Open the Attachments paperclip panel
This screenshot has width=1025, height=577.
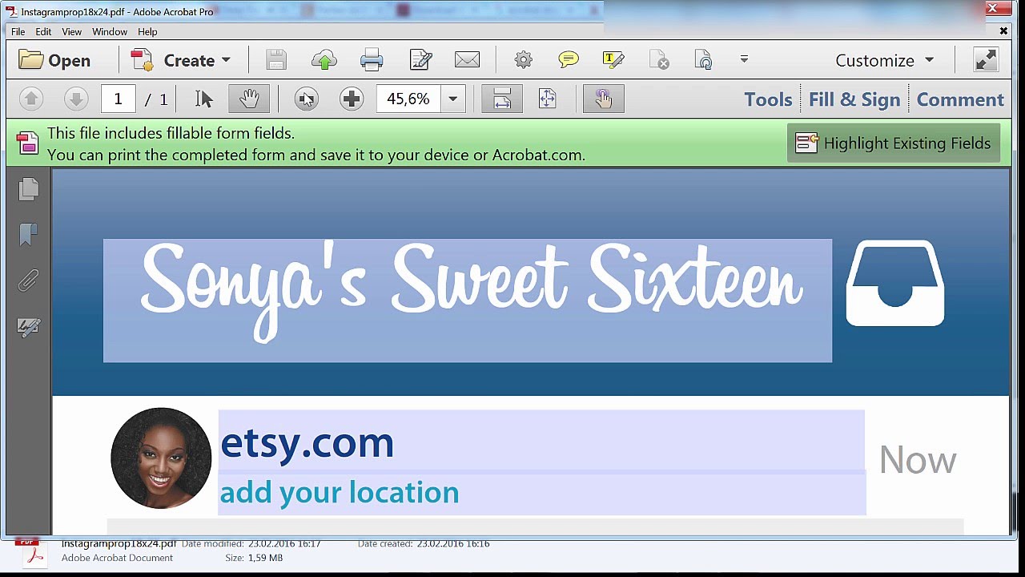point(28,280)
